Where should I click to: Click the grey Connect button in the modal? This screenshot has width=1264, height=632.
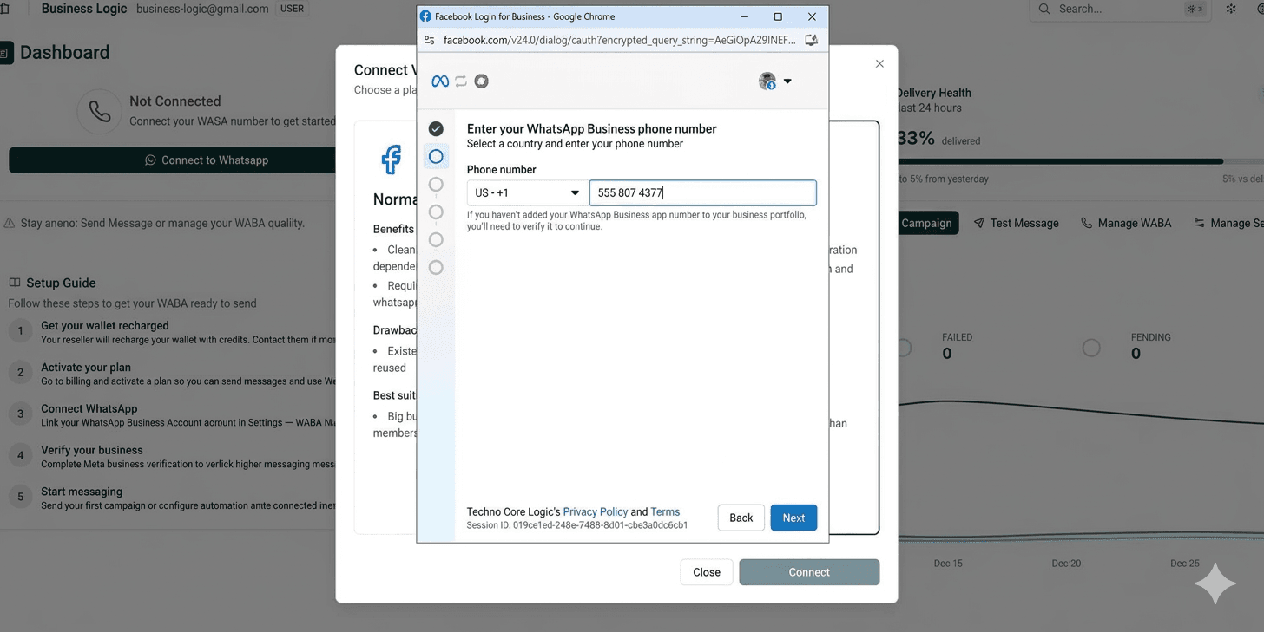pos(809,572)
